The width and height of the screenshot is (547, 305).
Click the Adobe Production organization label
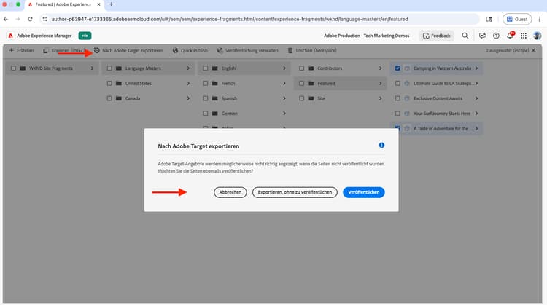coord(366,36)
